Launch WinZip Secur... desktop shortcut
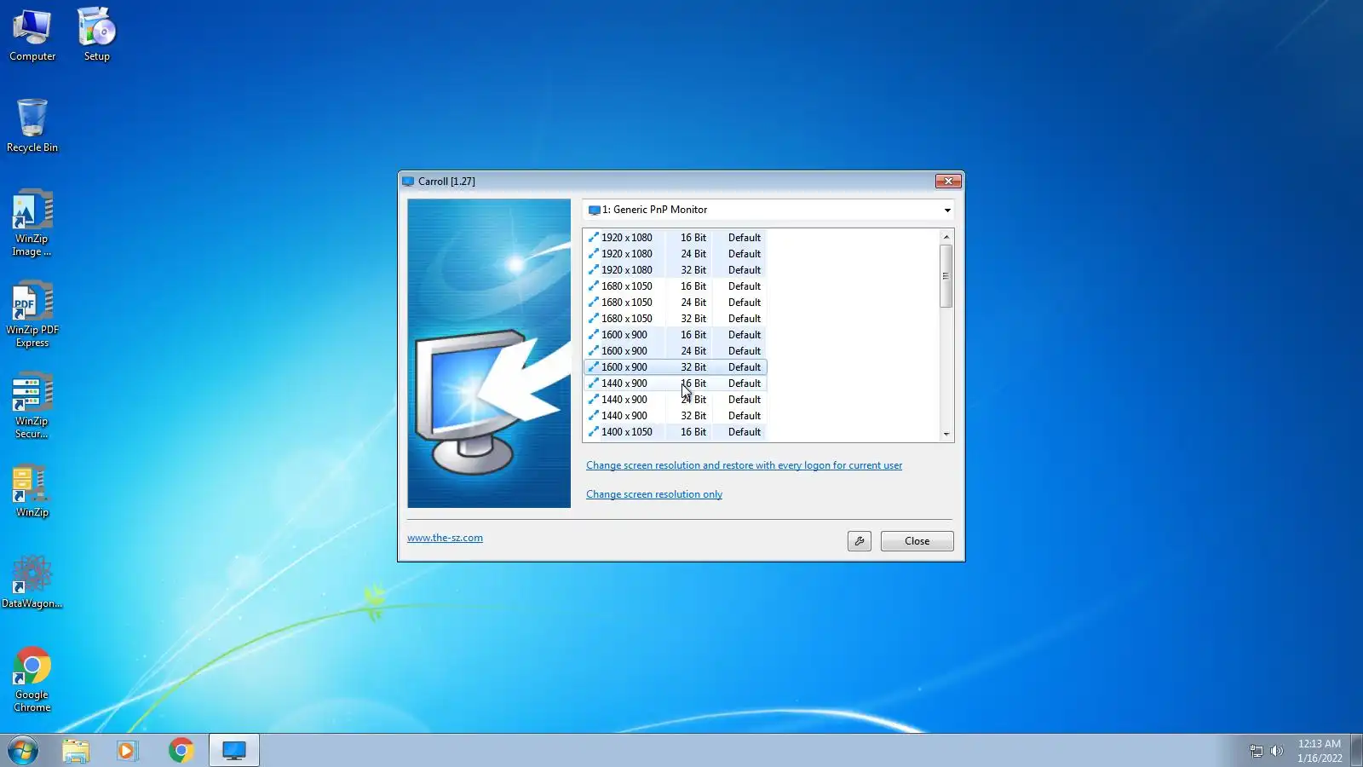Image resolution: width=1363 pixels, height=767 pixels. (x=32, y=406)
